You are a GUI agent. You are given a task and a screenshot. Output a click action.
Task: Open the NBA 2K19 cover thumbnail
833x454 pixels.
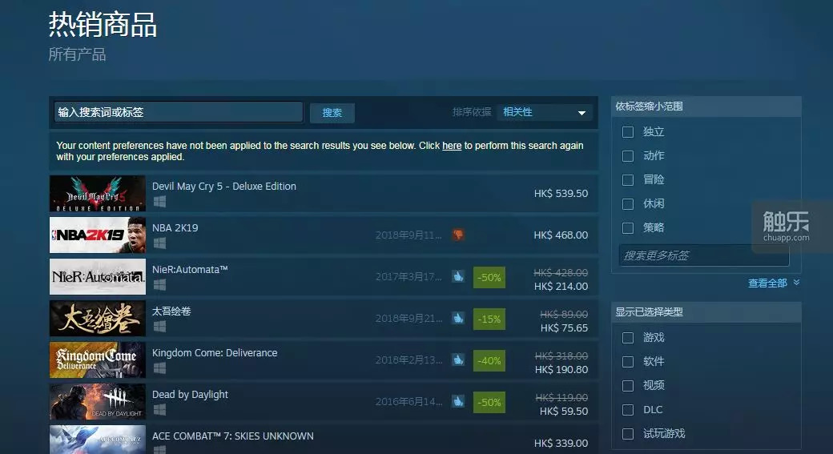pyautogui.click(x=97, y=235)
